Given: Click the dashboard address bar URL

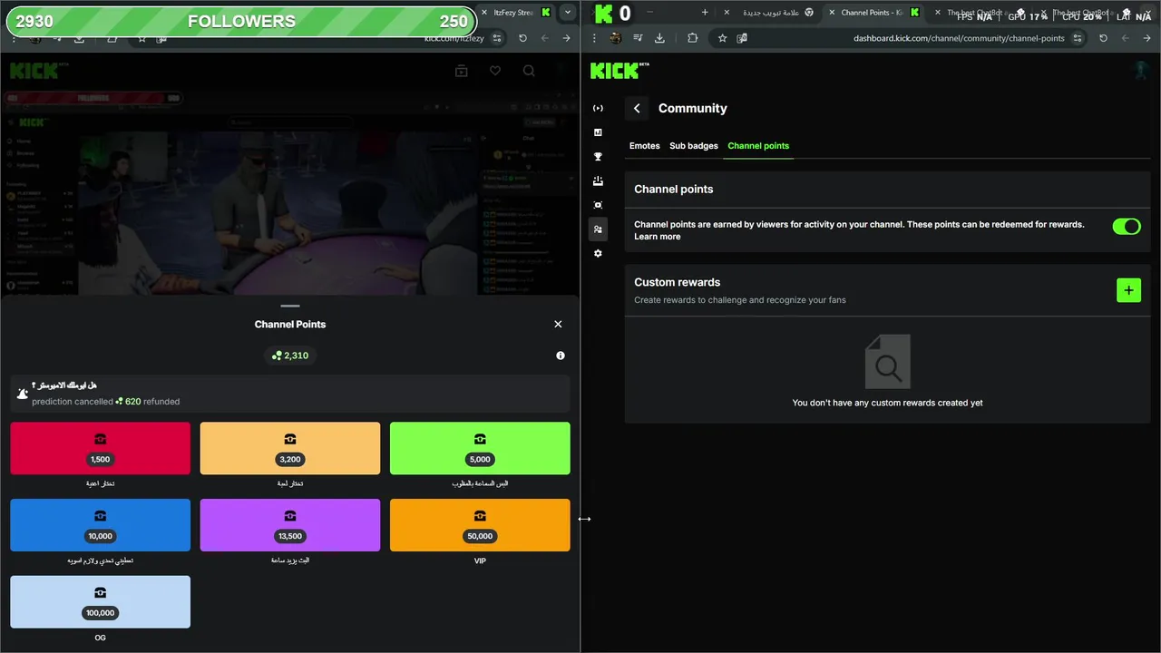Looking at the screenshot, I should pyautogui.click(x=959, y=38).
